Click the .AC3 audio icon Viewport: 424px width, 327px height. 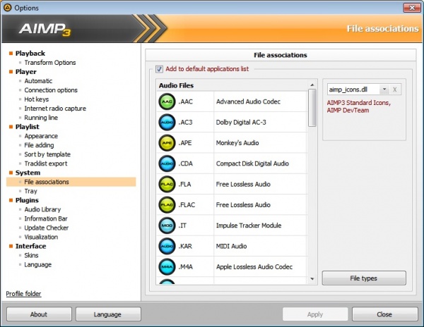(167, 122)
